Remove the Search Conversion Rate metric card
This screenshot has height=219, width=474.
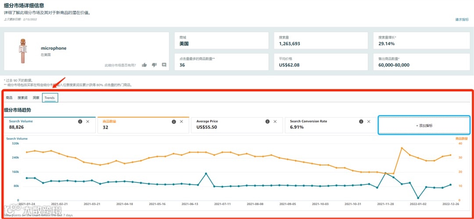(x=369, y=121)
